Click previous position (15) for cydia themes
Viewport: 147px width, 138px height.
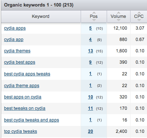(x=99, y=51)
